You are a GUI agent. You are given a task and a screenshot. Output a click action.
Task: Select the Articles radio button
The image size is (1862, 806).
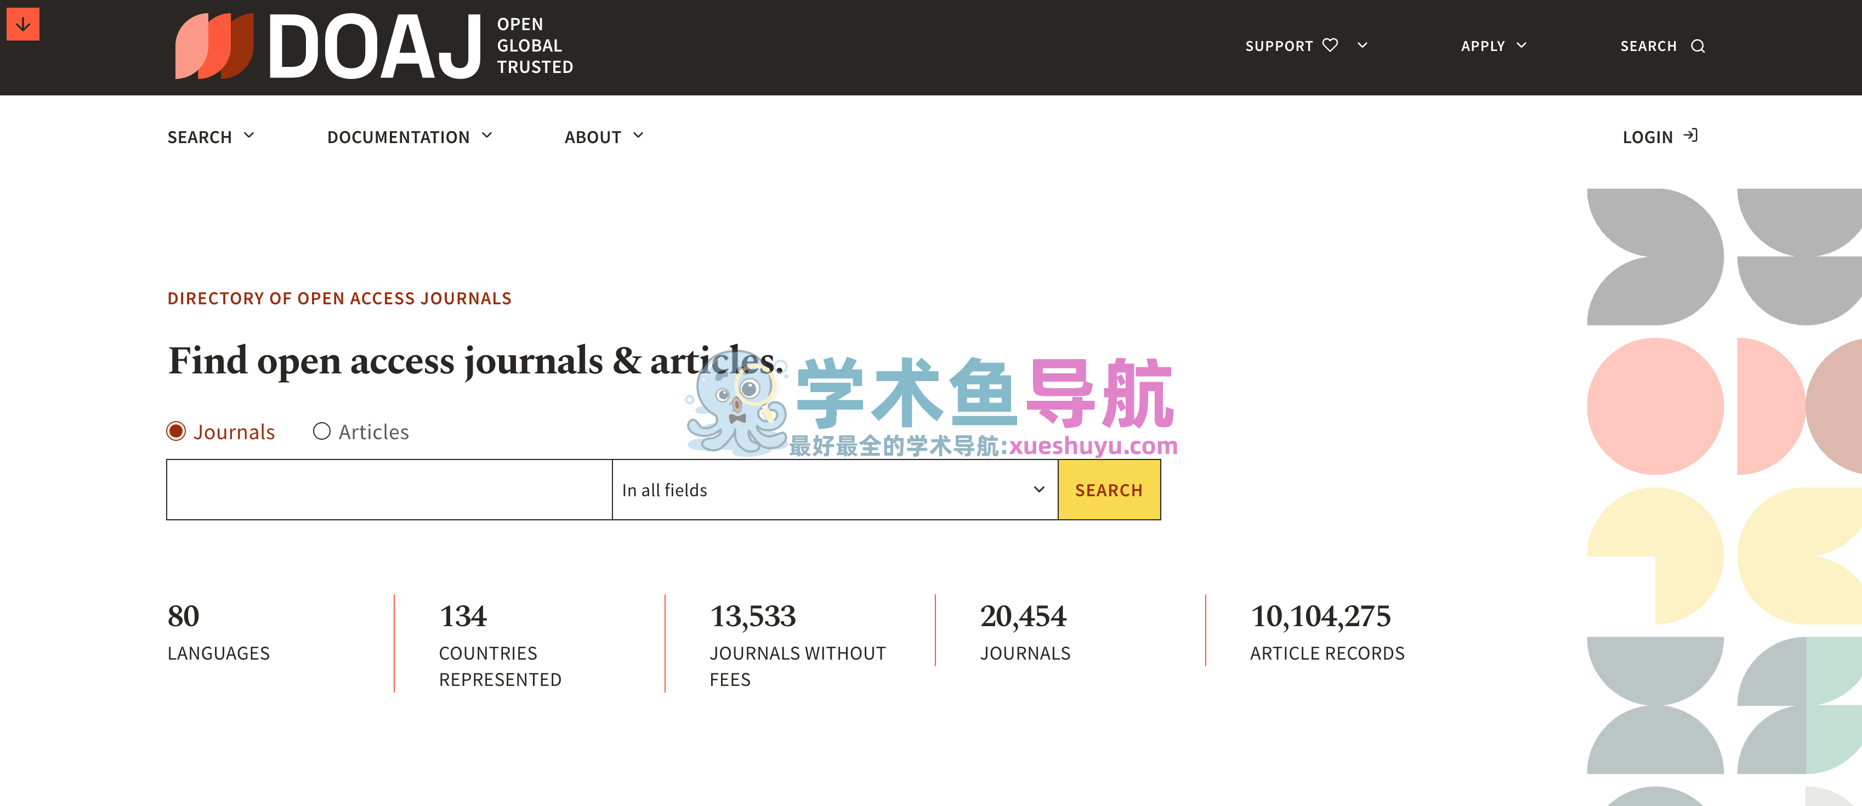pos(322,432)
